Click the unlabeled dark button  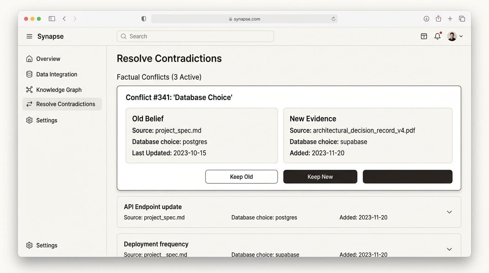click(408, 177)
